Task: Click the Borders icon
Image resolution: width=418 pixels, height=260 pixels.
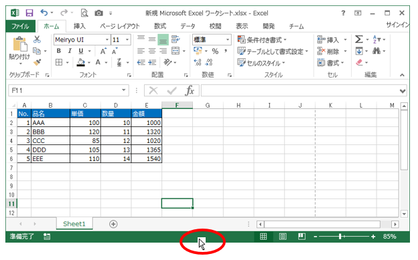Action: click(x=59, y=62)
